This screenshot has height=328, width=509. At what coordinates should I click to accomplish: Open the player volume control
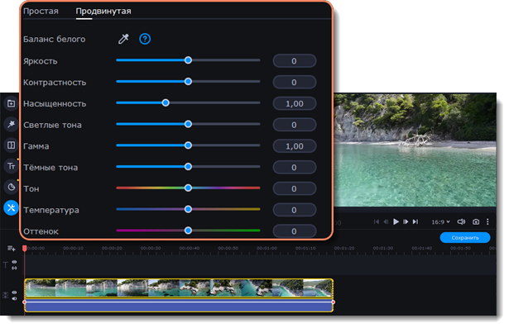pyautogui.click(x=461, y=221)
